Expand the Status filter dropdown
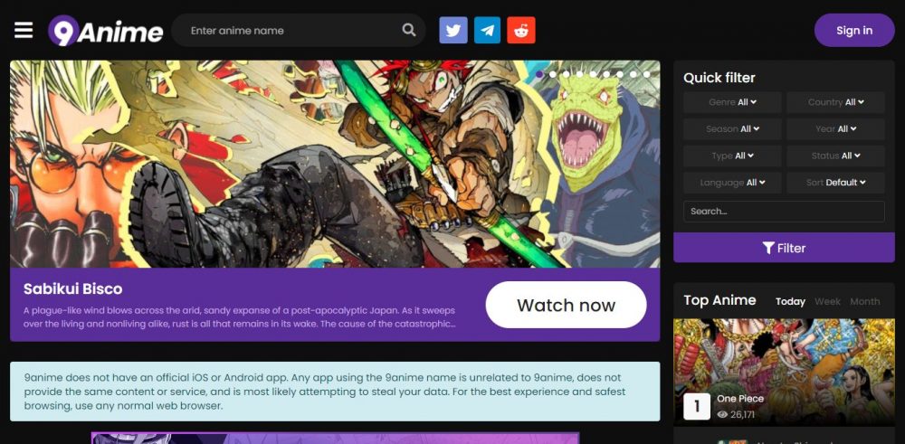Screen dimensions: 905x444 [x=835, y=156]
